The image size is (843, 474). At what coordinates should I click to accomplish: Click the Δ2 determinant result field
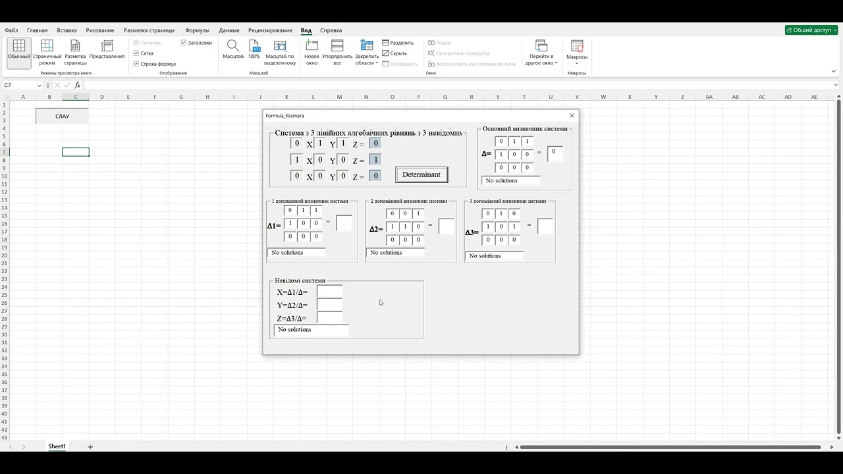(x=447, y=226)
